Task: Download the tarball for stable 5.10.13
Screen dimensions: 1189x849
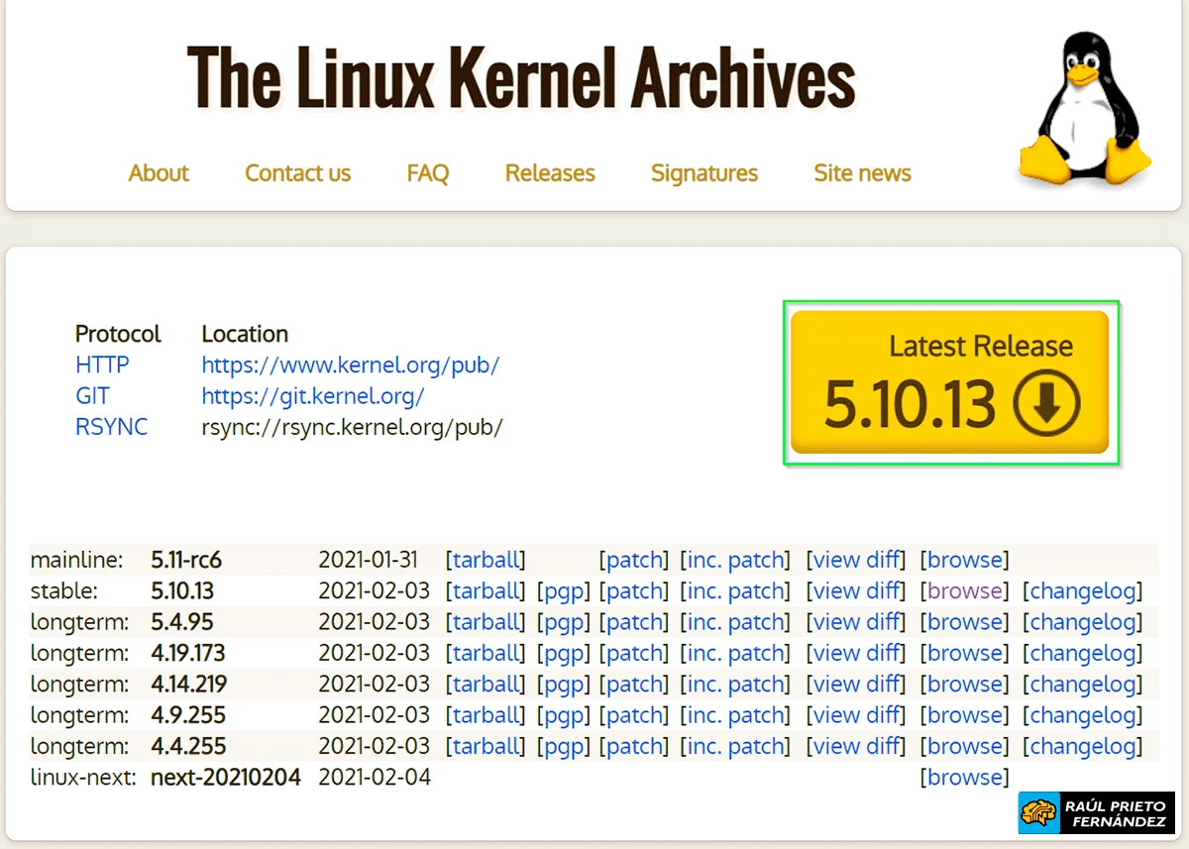Action: tap(486, 590)
